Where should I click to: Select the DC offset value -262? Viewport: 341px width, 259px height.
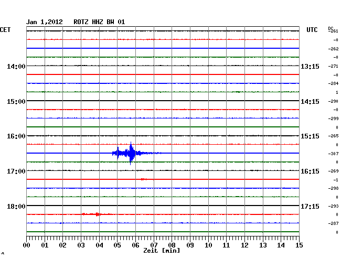point(333,49)
